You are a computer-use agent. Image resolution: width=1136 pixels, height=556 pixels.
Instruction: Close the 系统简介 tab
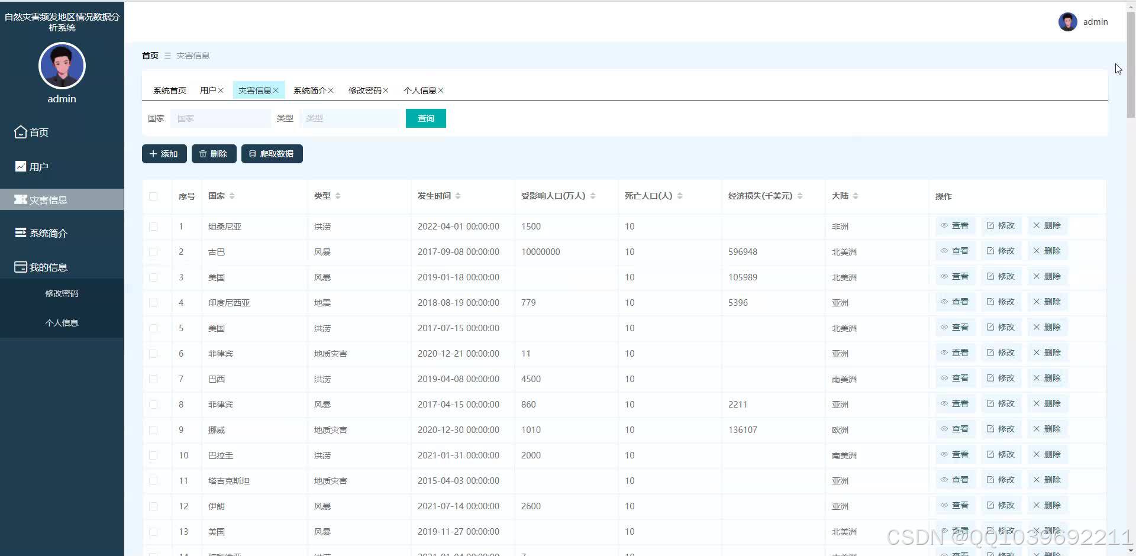[331, 90]
